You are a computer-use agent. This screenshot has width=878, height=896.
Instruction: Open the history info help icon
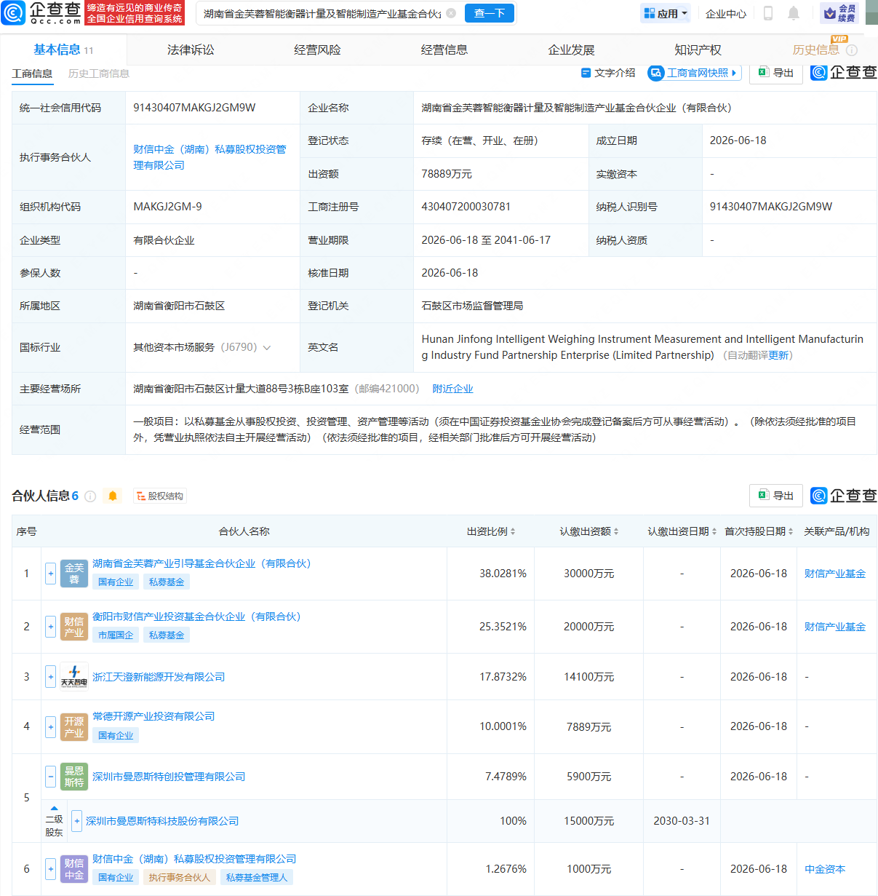point(852,50)
